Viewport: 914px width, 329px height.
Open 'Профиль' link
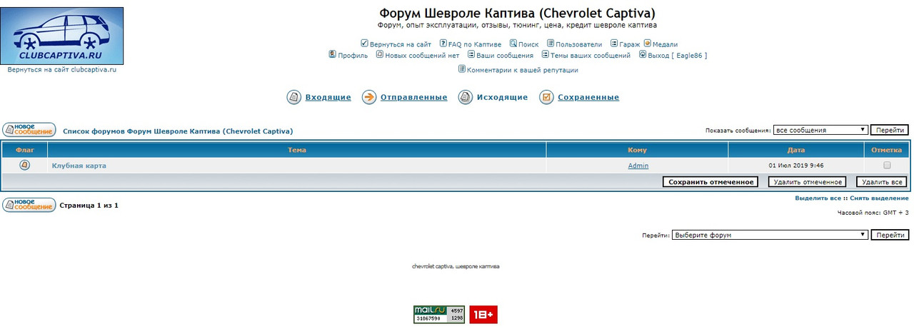coord(353,56)
